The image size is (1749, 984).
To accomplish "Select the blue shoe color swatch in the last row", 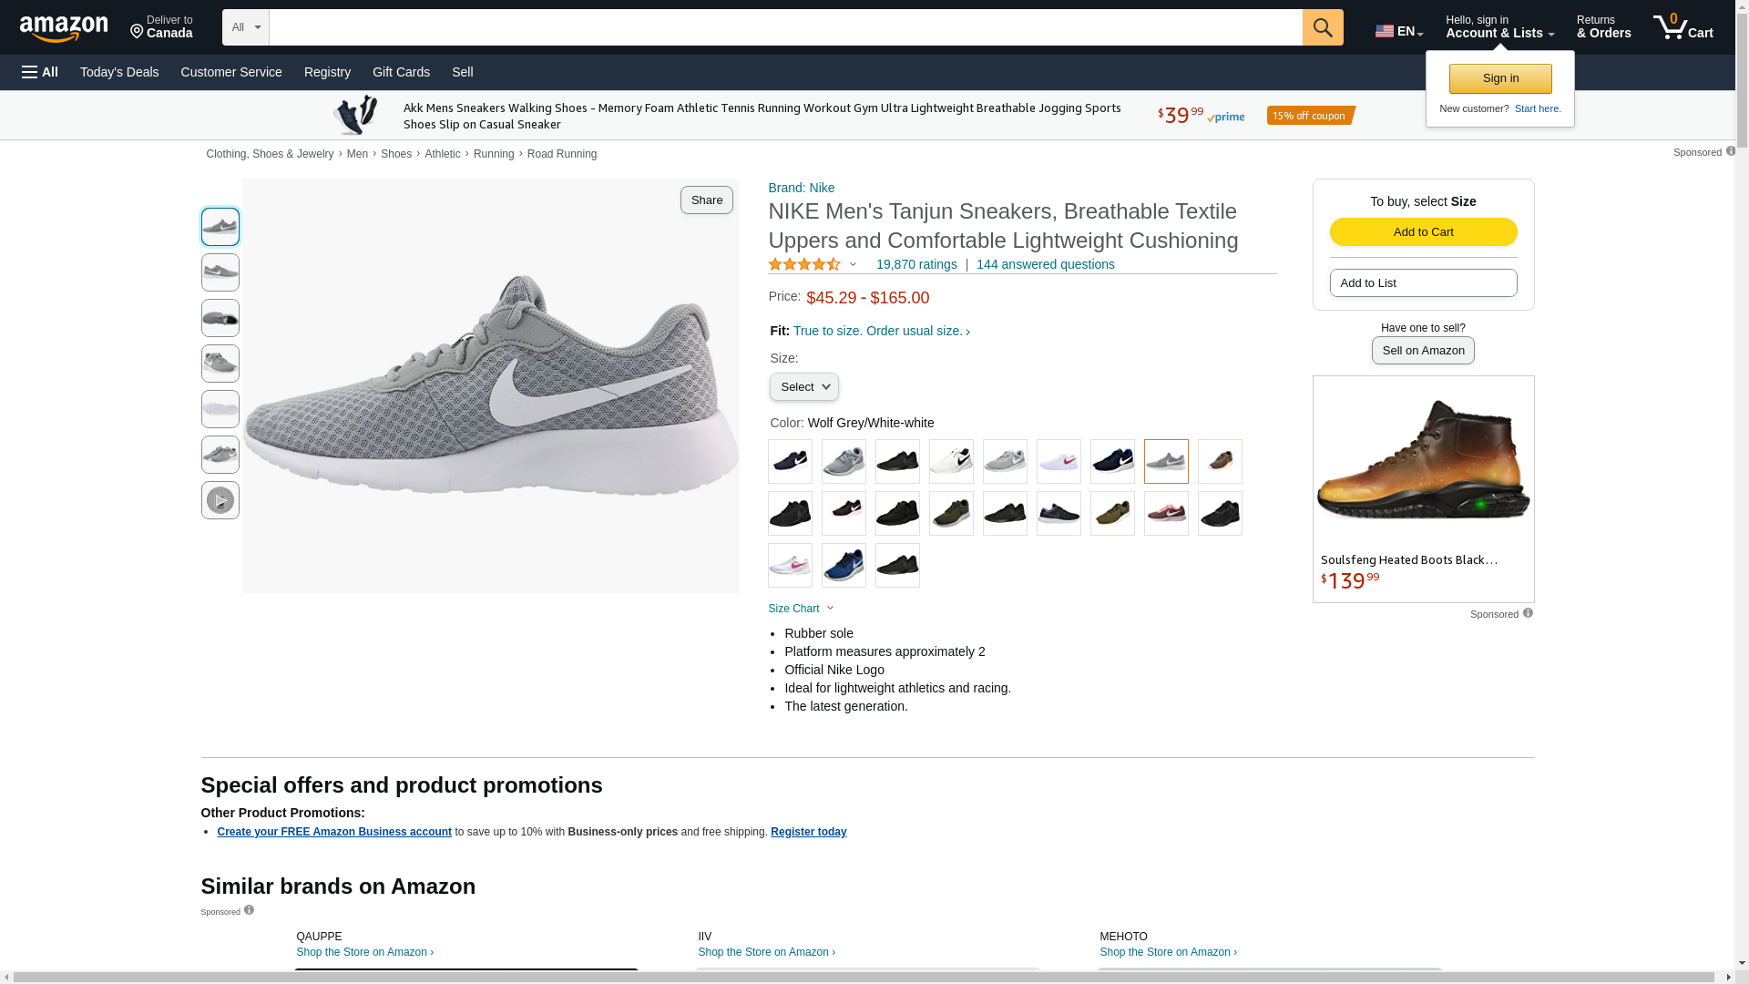I will (843, 566).
